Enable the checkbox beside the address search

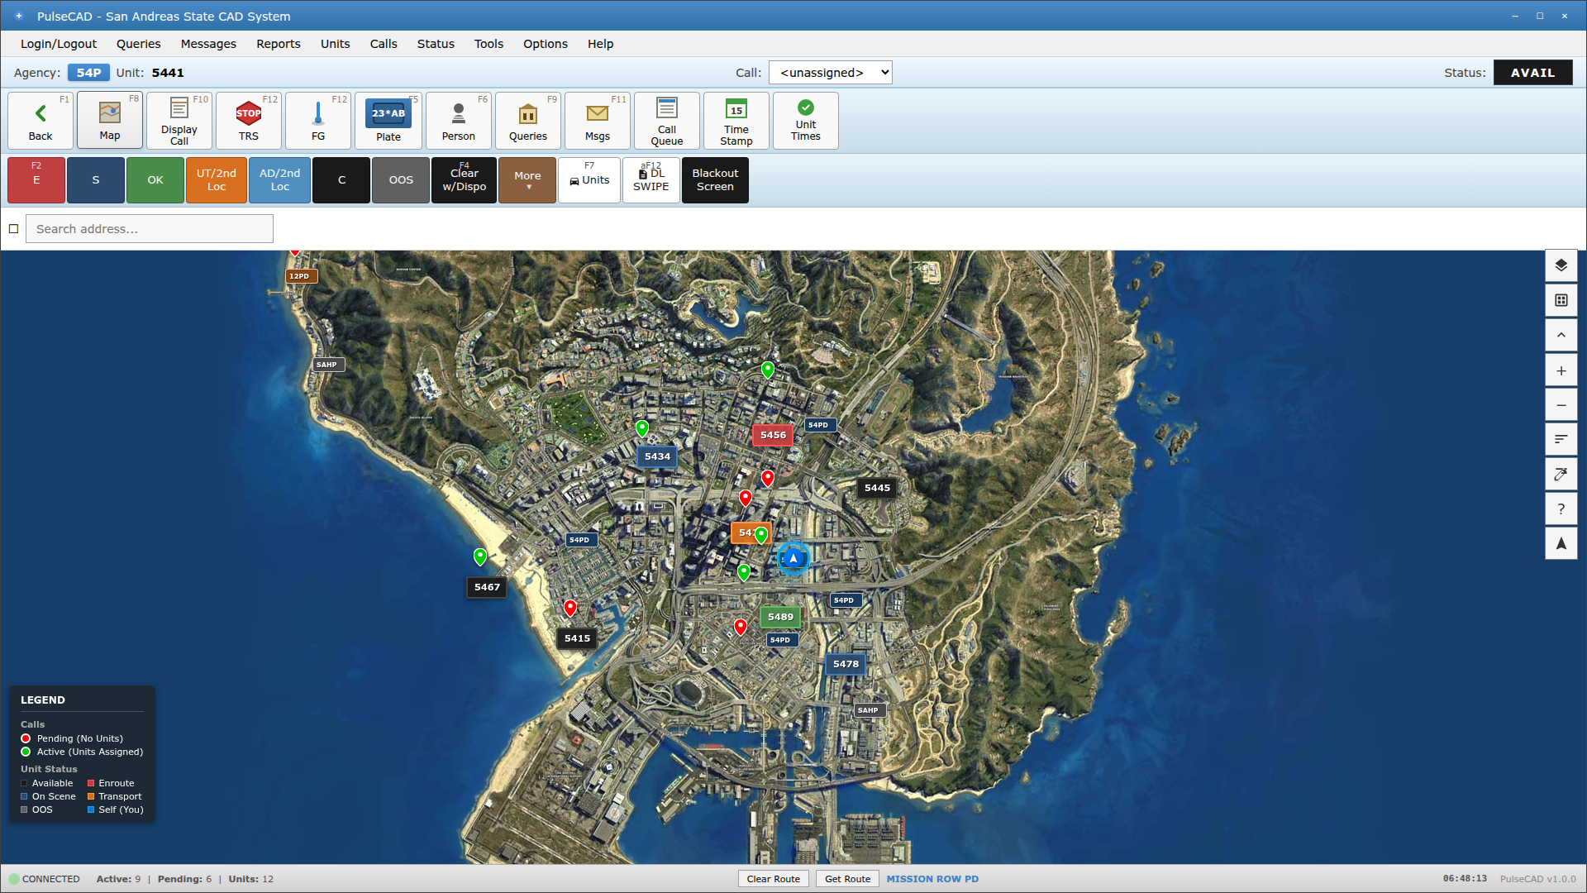coord(13,229)
